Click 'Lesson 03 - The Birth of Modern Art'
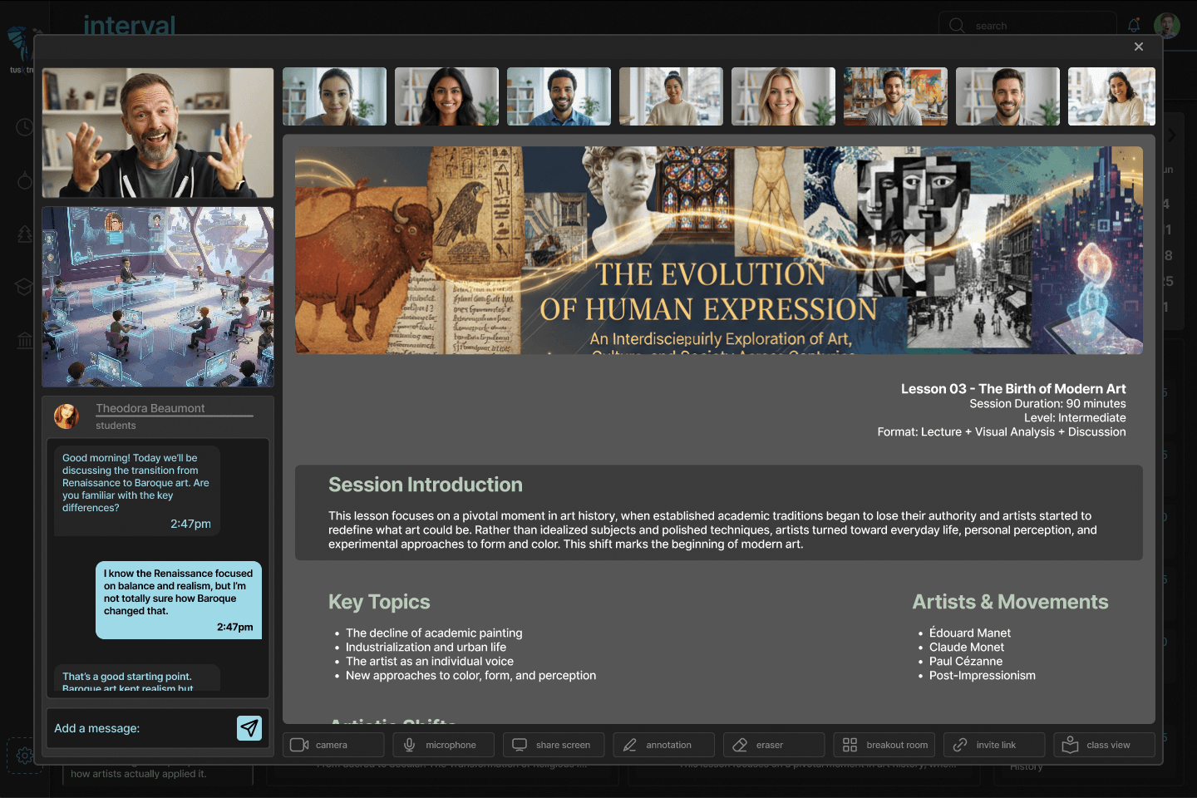Viewport: 1197px width, 798px height. click(x=1013, y=388)
